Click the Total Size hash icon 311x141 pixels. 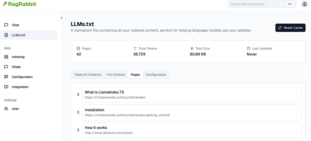point(192,48)
